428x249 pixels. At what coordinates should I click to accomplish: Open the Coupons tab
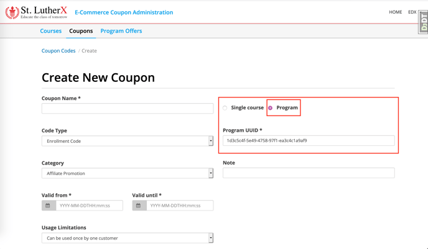pos(81,31)
